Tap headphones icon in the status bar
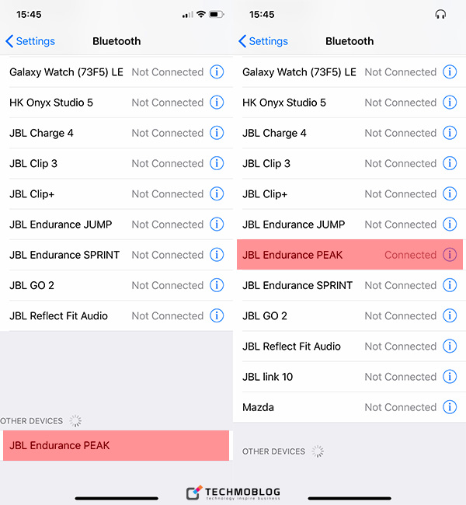The width and height of the screenshot is (466, 505). [441, 15]
